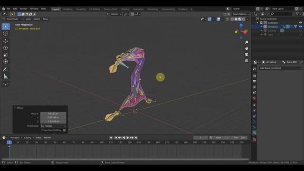Open the Add Bone Constraint dropdown
The image size is (304, 171).
pos(281,68)
